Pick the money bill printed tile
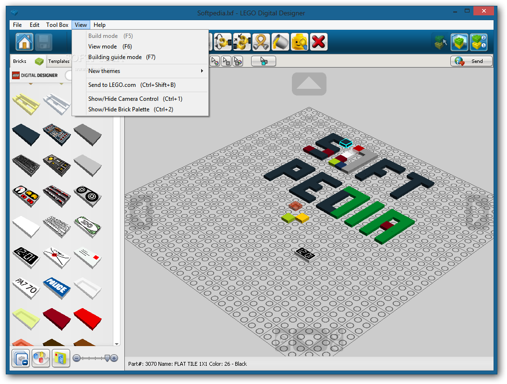Viewport: 507px width, 384px height. 88,227
